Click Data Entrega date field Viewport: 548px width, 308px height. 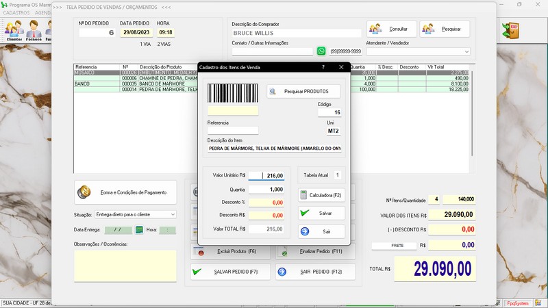[x=119, y=230]
